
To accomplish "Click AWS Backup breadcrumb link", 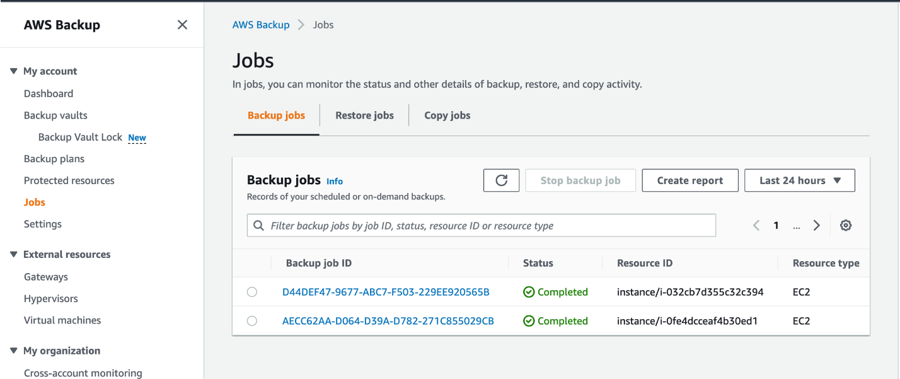I will tap(261, 25).
